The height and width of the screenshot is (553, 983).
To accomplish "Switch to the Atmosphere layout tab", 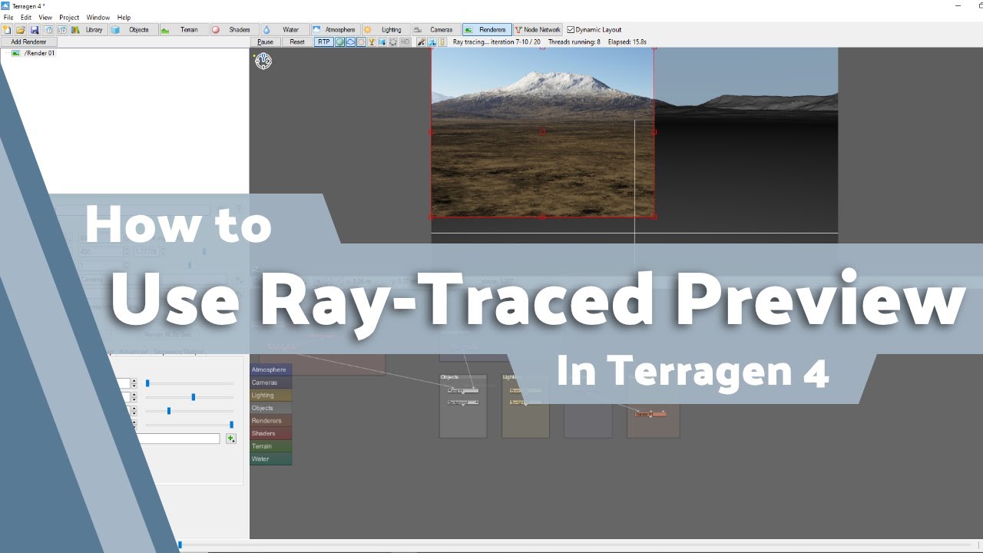I will point(333,30).
